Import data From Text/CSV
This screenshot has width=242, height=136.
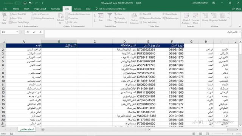(17, 14)
